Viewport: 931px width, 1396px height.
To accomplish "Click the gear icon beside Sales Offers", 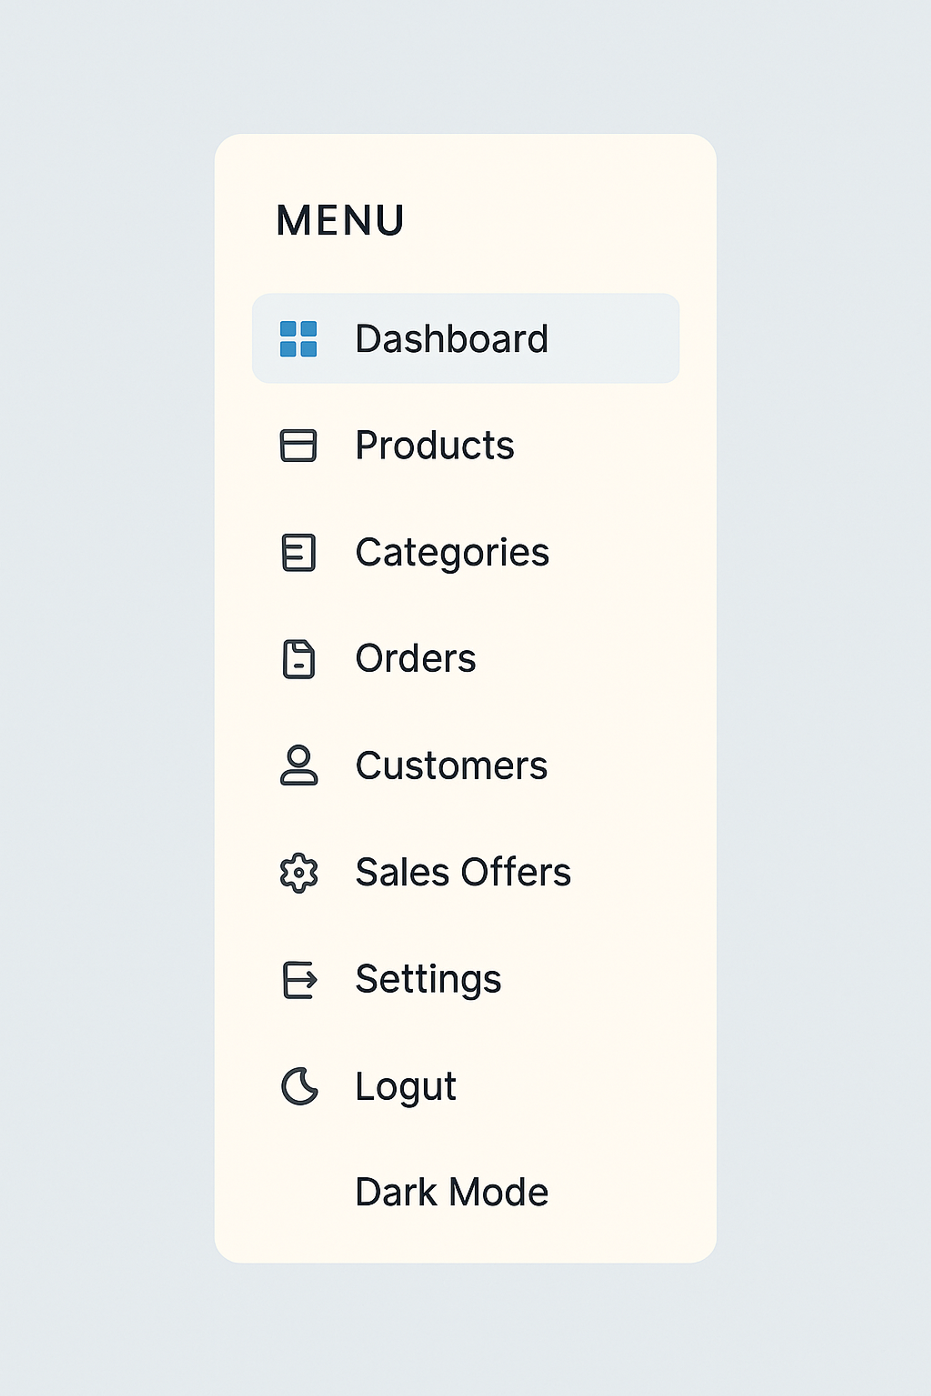I will click(x=300, y=872).
